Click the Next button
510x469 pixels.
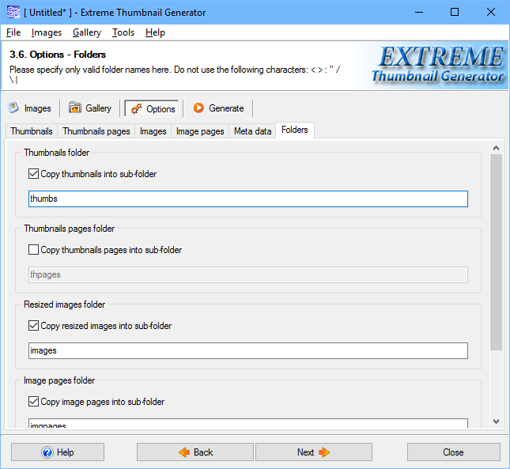pos(314,452)
